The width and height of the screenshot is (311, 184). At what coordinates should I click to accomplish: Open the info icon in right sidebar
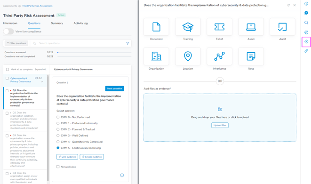click(306, 4)
